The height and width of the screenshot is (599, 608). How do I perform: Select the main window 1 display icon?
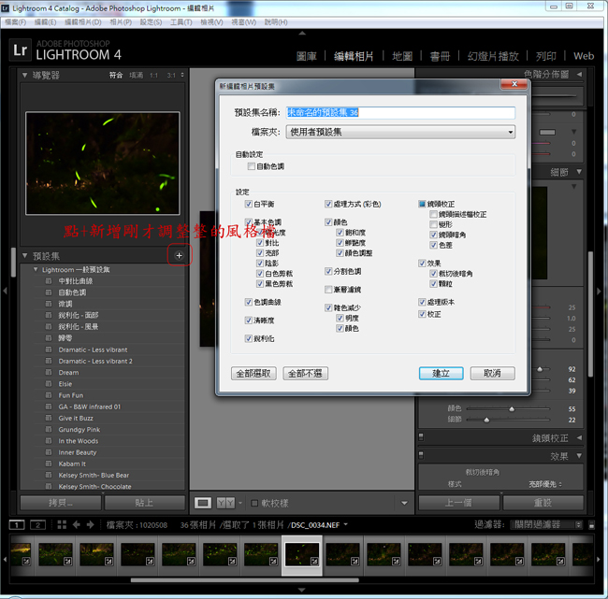coord(17,525)
